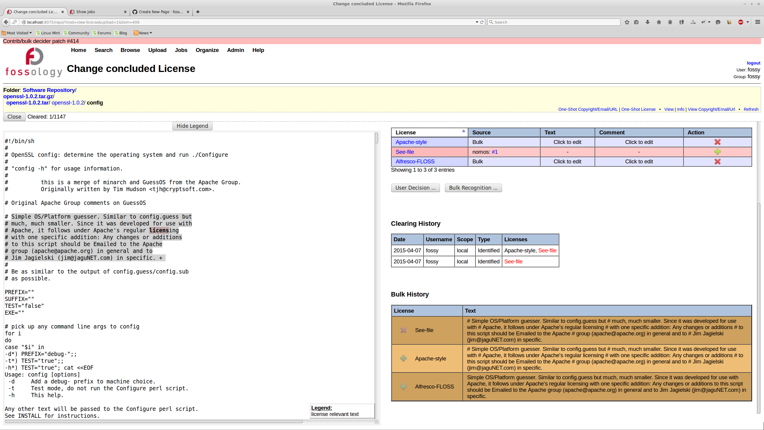Open the One-Shot License link
Viewport: 764px width, 430px height.
(638, 109)
